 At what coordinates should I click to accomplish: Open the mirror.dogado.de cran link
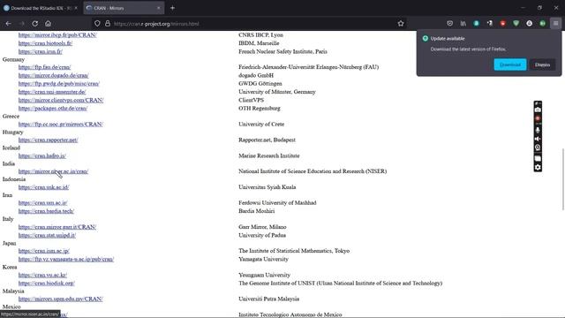53,75
